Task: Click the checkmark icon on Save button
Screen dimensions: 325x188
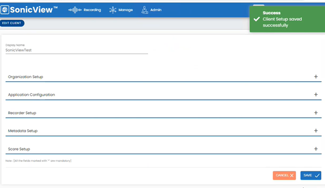Action: point(317,176)
